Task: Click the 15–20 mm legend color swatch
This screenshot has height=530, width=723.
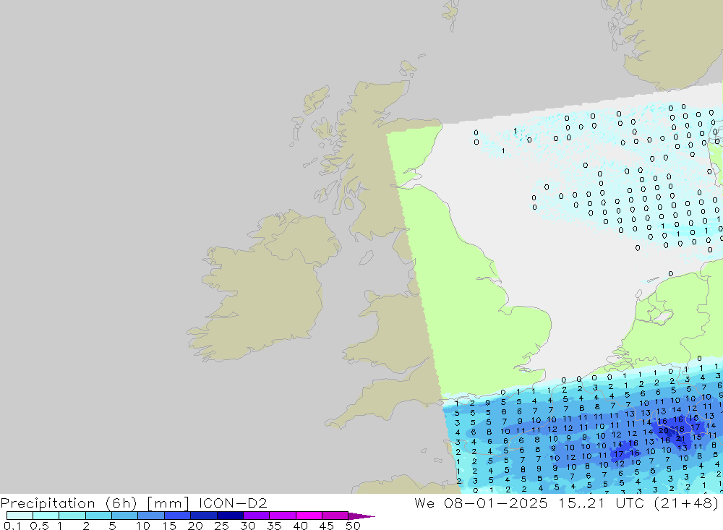Action: (x=177, y=516)
